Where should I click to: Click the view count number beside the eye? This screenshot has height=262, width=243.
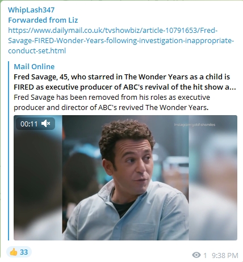tap(205, 255)
